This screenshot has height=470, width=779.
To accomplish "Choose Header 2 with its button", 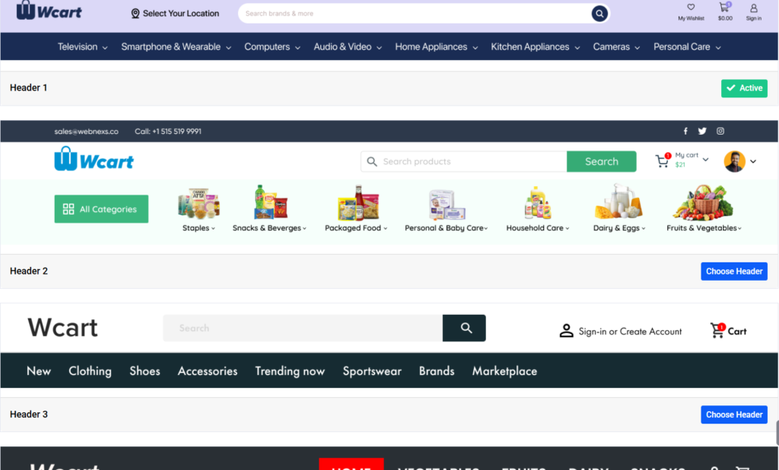I will tap(734, 272).
